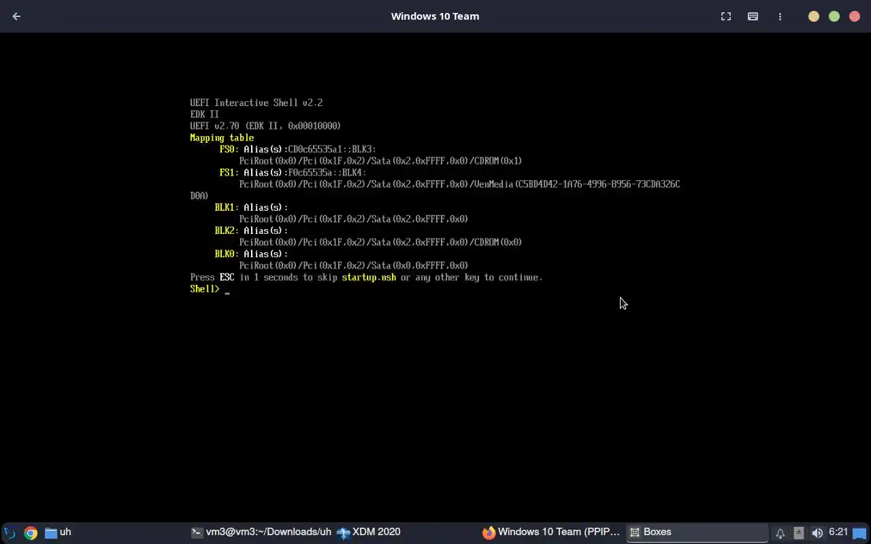Viewport: 871px width, 544px height.
Task: Click the clock showing 6:21
Action: click(x=838, y=532)
